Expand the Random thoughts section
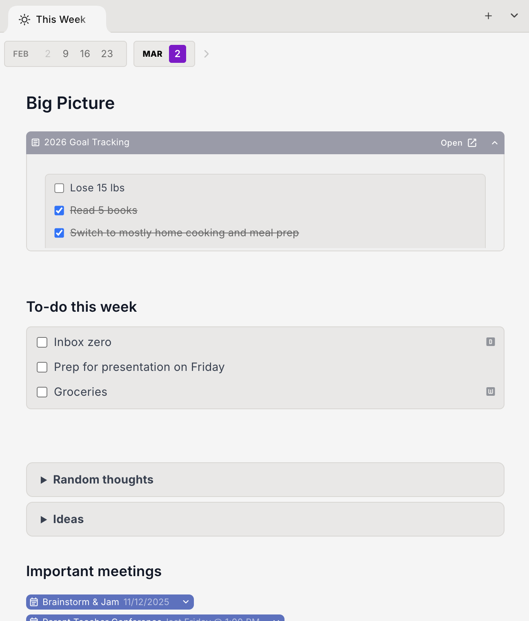529x621 pixels. [44, 480]
